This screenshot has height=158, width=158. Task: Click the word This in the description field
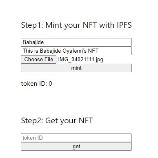pos(28,51)
